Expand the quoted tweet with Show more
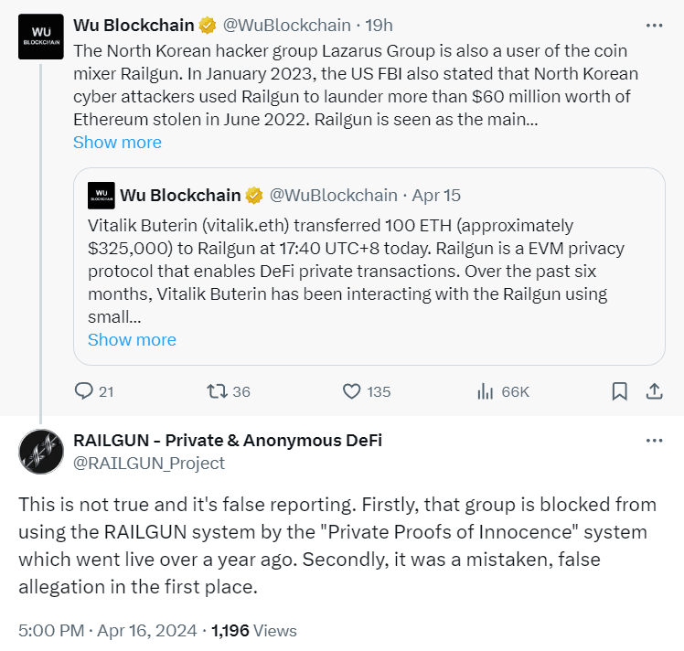The height and width of the screenshot is (651, 684). [x=132, y=339]
